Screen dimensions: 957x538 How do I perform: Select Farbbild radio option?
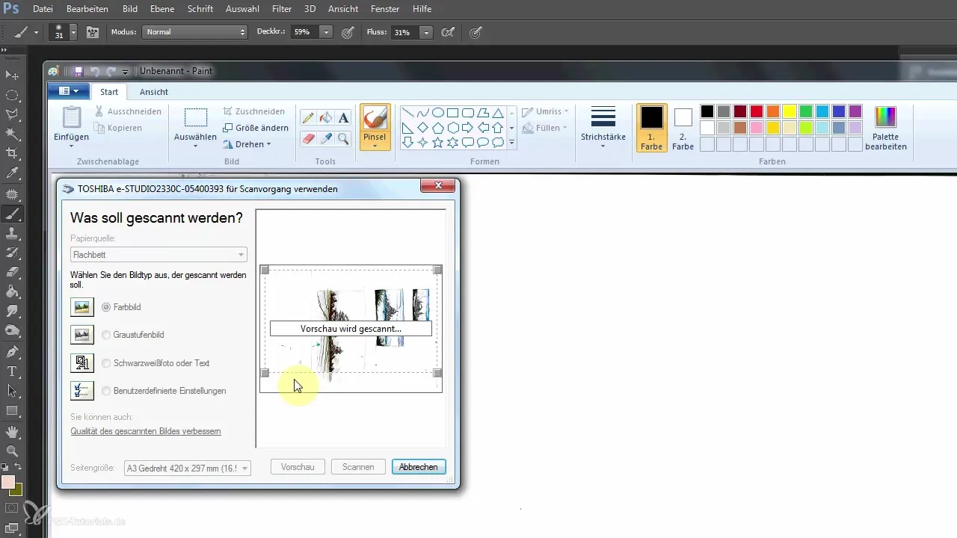click(x=106, y=307)
